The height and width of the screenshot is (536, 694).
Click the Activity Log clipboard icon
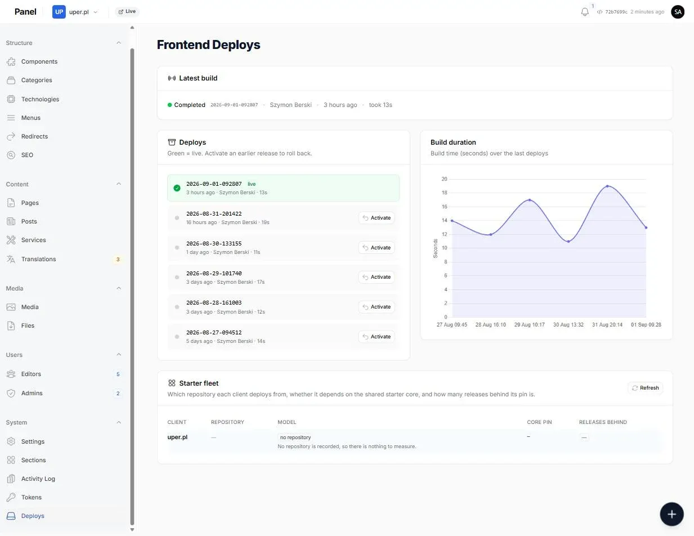point(11,479)
